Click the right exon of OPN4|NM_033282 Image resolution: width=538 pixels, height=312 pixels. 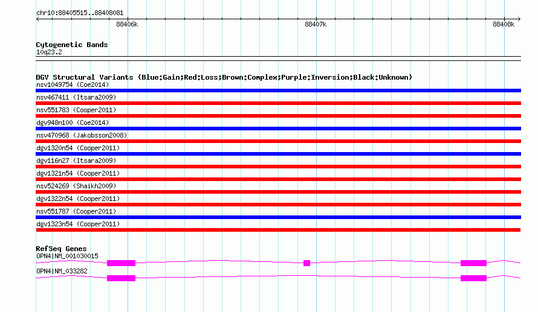pos(473,278)
